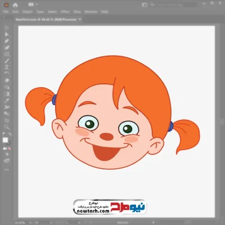
Task: Close the NewTarh.com document tab
Action: point(80,19)
